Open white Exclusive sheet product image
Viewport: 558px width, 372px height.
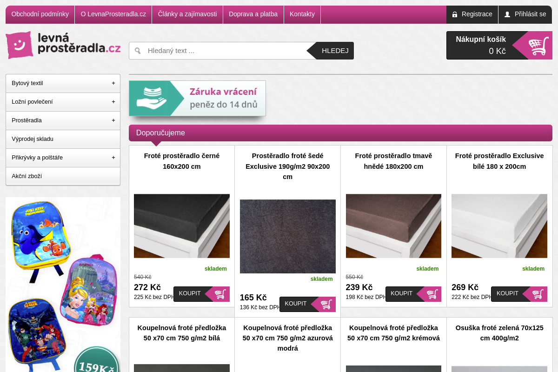tap(499, 226)
